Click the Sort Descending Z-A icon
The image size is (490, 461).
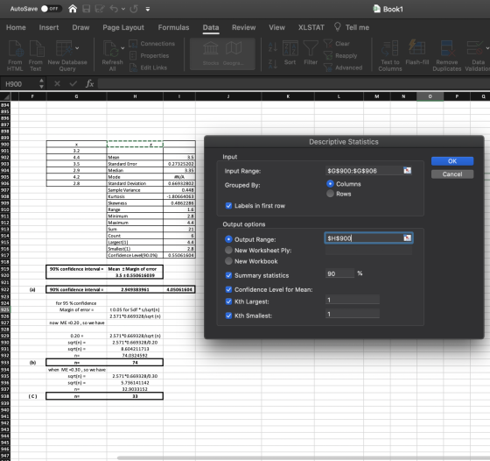(x=272, y=64)
